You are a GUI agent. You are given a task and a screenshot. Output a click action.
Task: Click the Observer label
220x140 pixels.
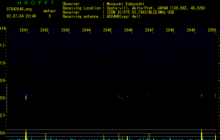[71, 4]
